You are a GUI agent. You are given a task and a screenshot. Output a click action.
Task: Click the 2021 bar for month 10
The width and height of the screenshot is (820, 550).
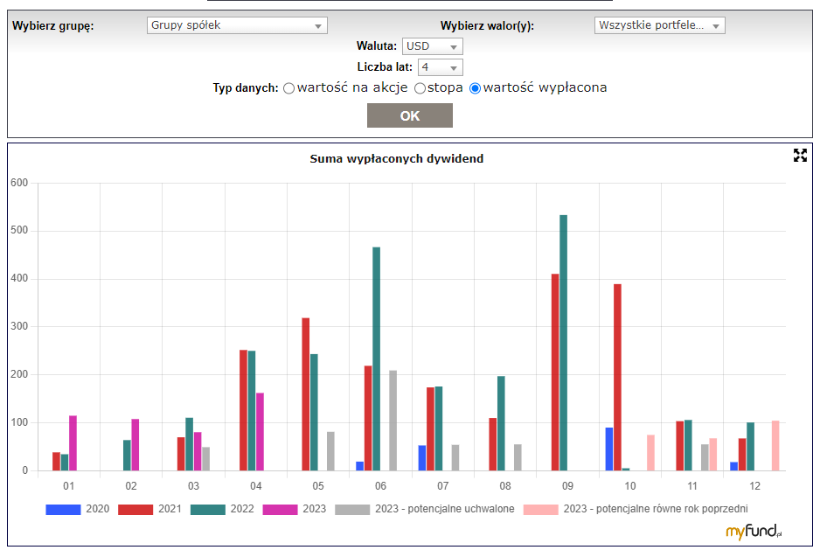click(617, 378)
